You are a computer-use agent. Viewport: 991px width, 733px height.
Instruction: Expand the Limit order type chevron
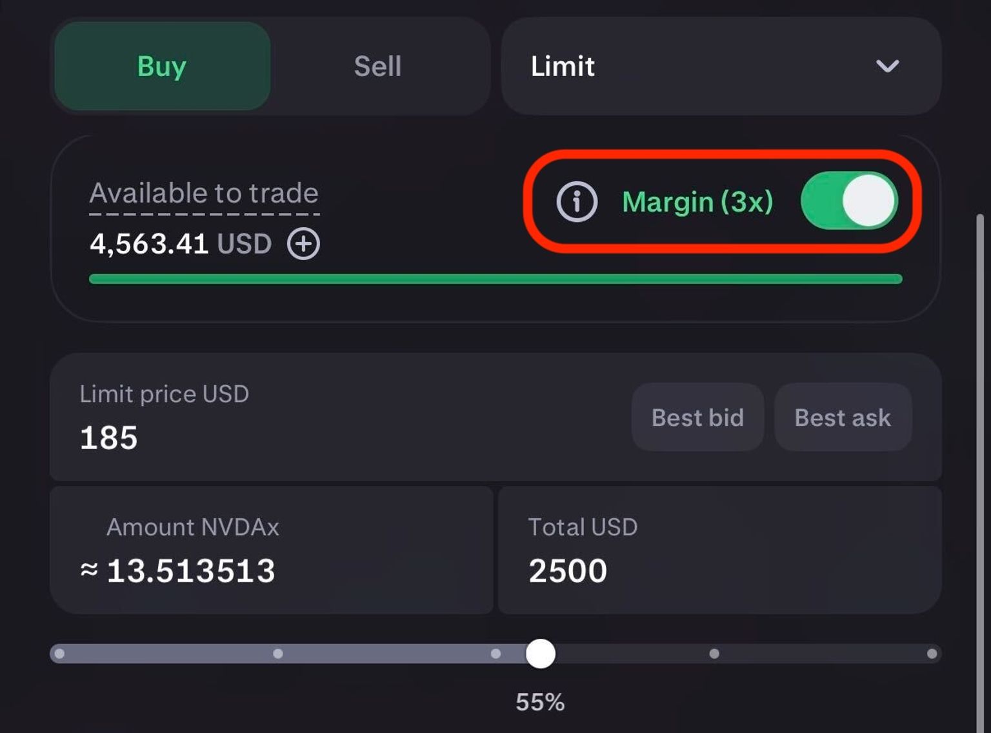click(x=887, y=66)
